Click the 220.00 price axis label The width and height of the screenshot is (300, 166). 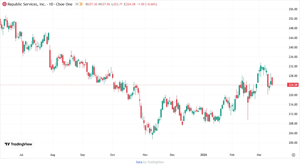(293, 95)
